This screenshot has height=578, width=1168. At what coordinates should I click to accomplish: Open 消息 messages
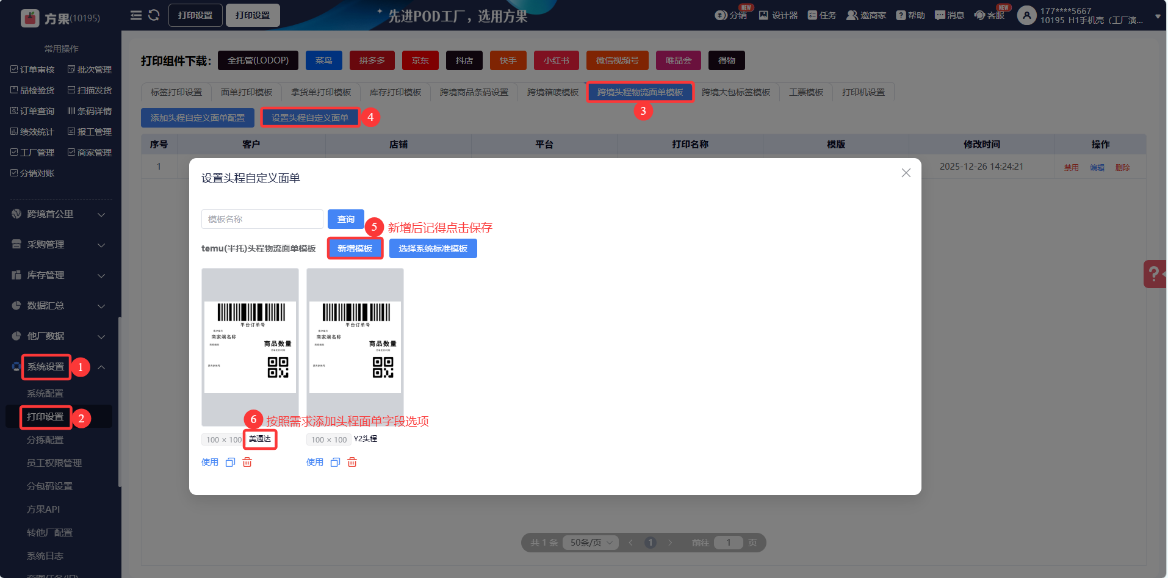click(x=950, y=15)
